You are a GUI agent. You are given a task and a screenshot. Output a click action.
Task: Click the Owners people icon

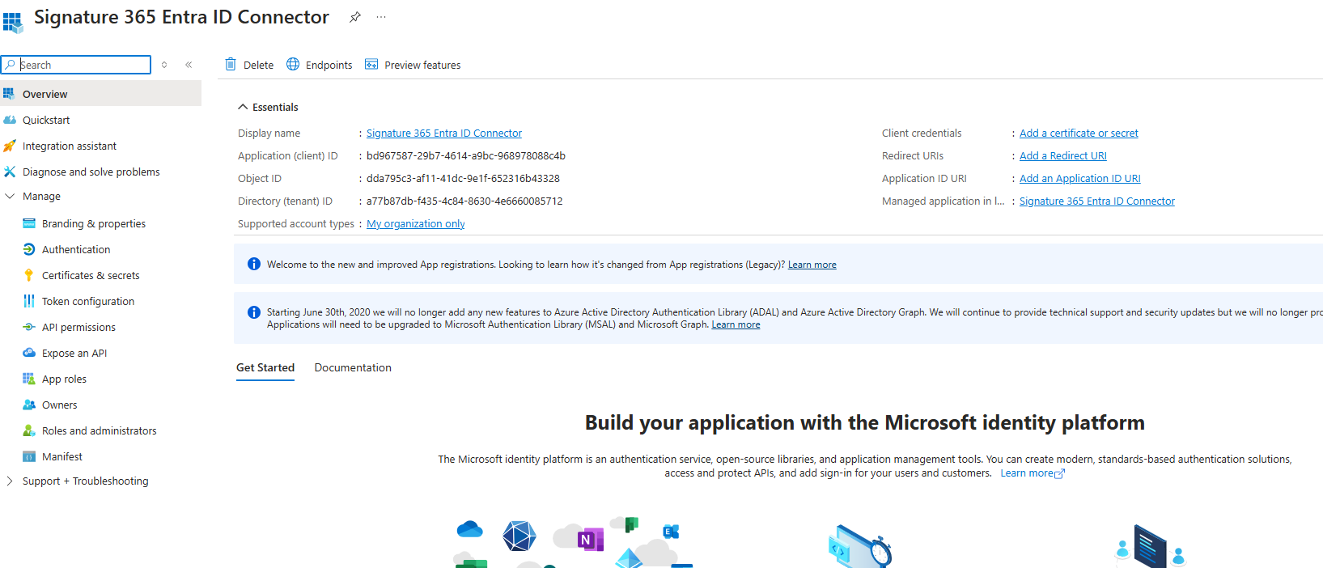pos(29,405)
